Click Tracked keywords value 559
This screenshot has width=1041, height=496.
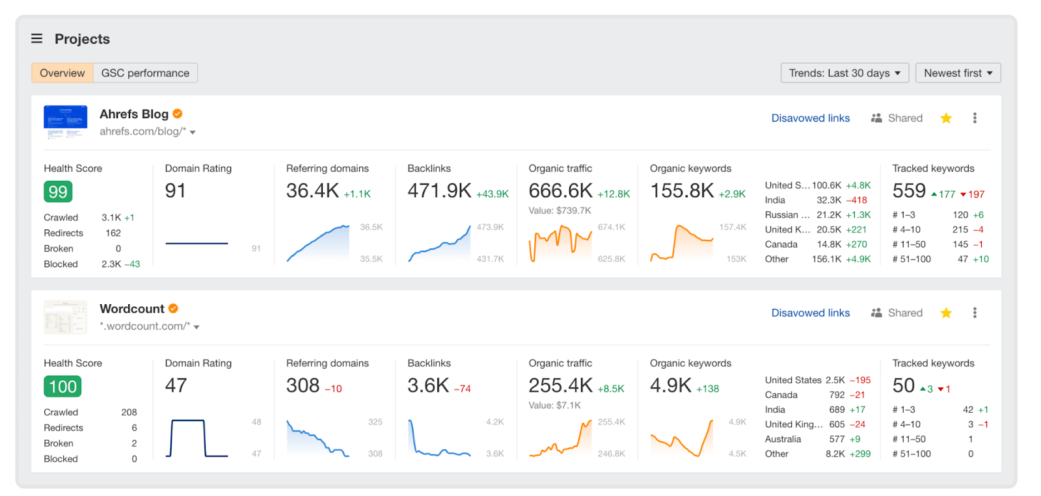tap(909, 190)
